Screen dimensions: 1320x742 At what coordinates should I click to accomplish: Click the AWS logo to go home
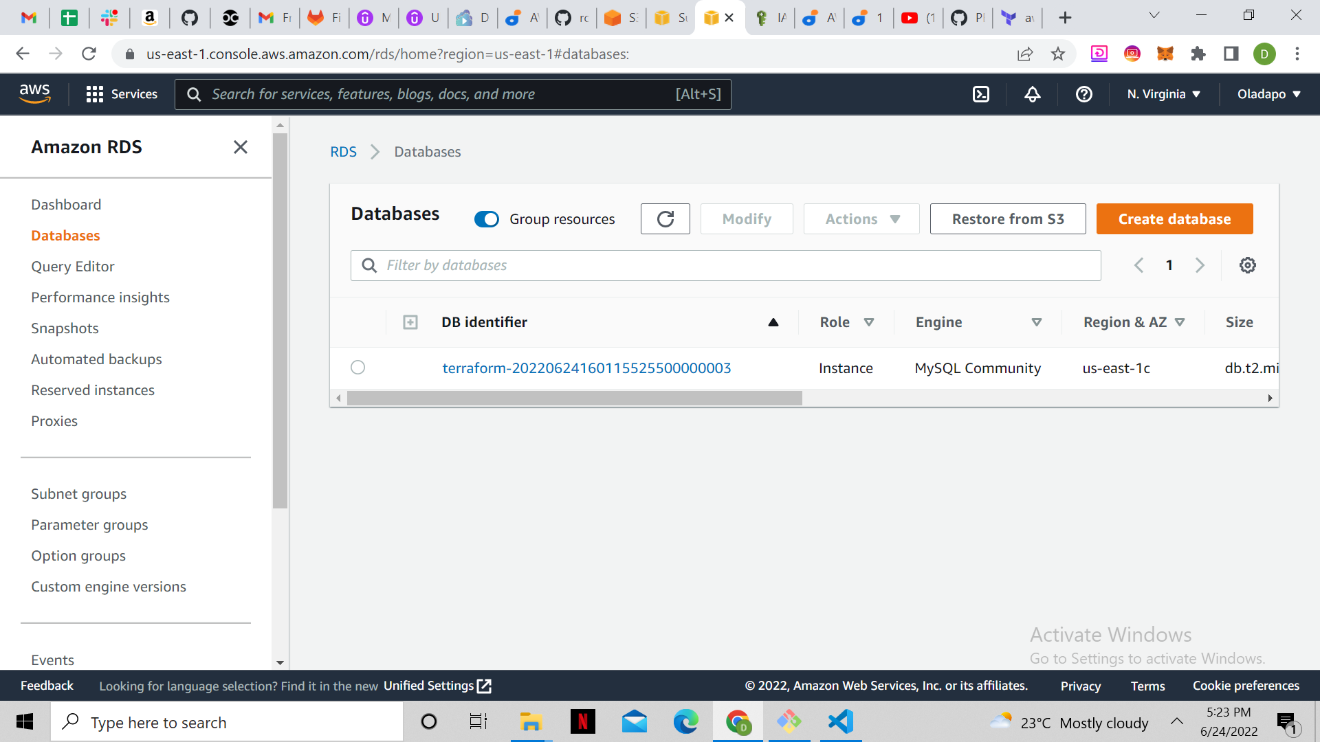(x=35, y=93)
